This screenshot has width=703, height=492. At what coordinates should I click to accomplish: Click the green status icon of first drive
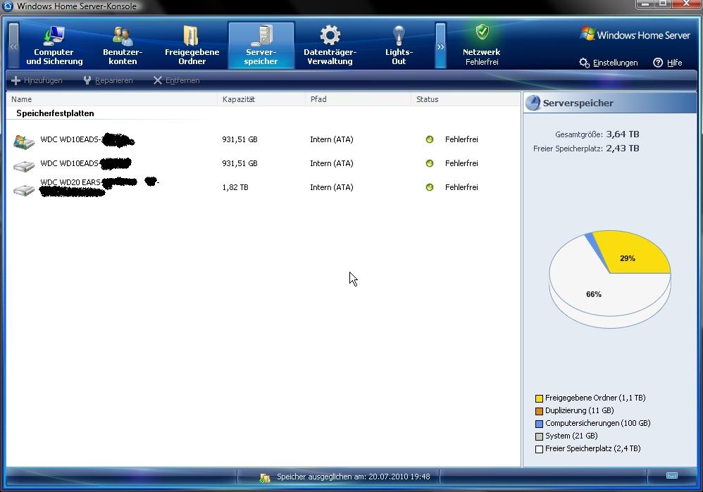[x=430, y=139]
